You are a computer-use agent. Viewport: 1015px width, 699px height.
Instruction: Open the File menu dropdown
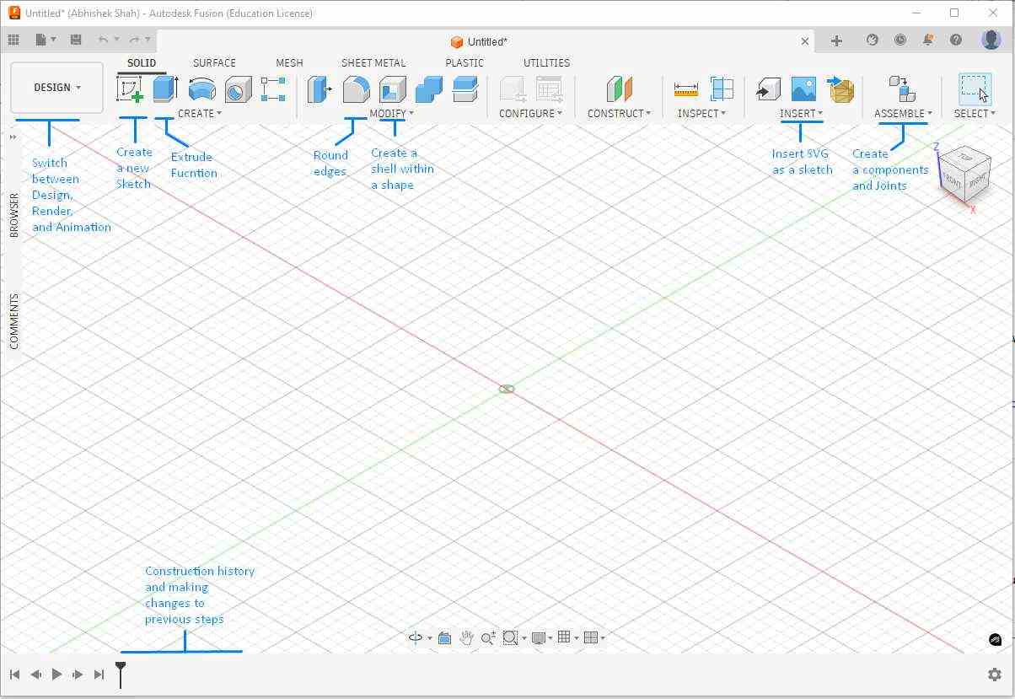tap(46, 40)
